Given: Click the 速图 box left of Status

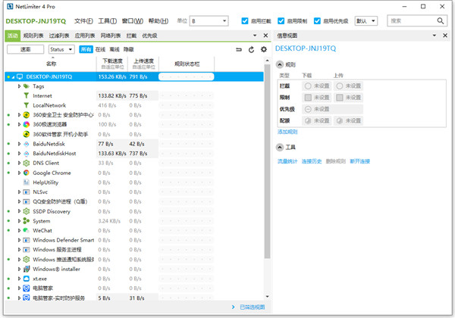Looking at the screenshot, I should tap(25, 49).
